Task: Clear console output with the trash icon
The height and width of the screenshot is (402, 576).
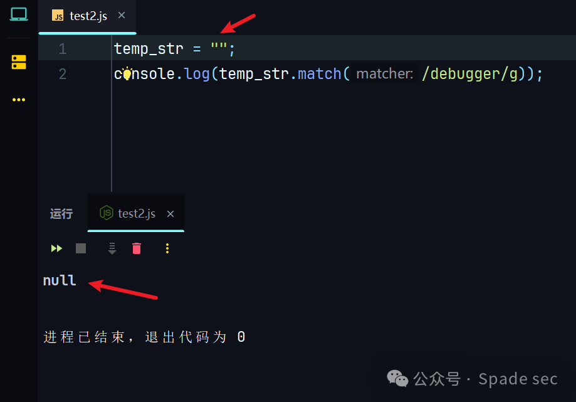Action: point(137,248)
